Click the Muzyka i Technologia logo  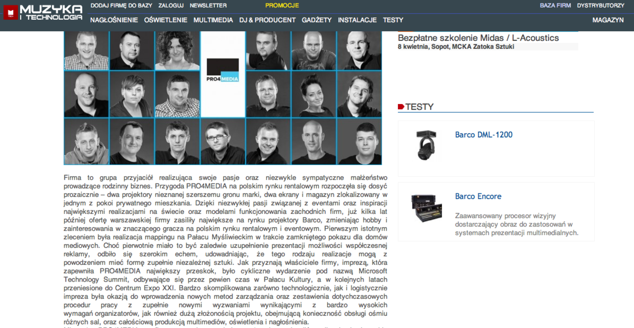tap(43, 12)
